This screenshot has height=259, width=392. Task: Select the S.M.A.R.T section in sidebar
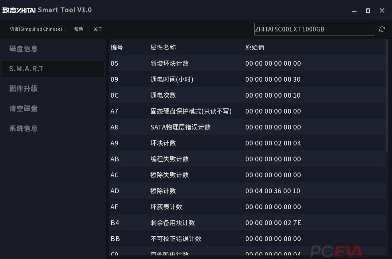pos(26,69)
